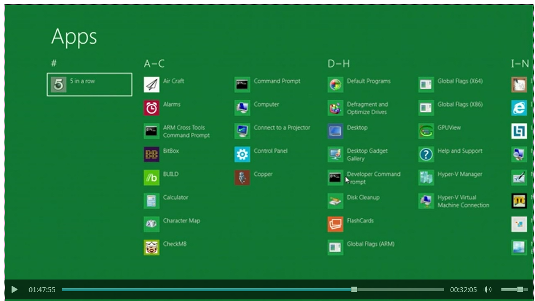Open the Alarms clock icon
Screen dimensions: 535x301
(152, 108)
